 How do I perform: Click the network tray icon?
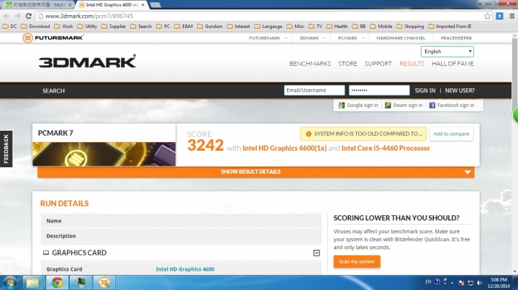471,283
